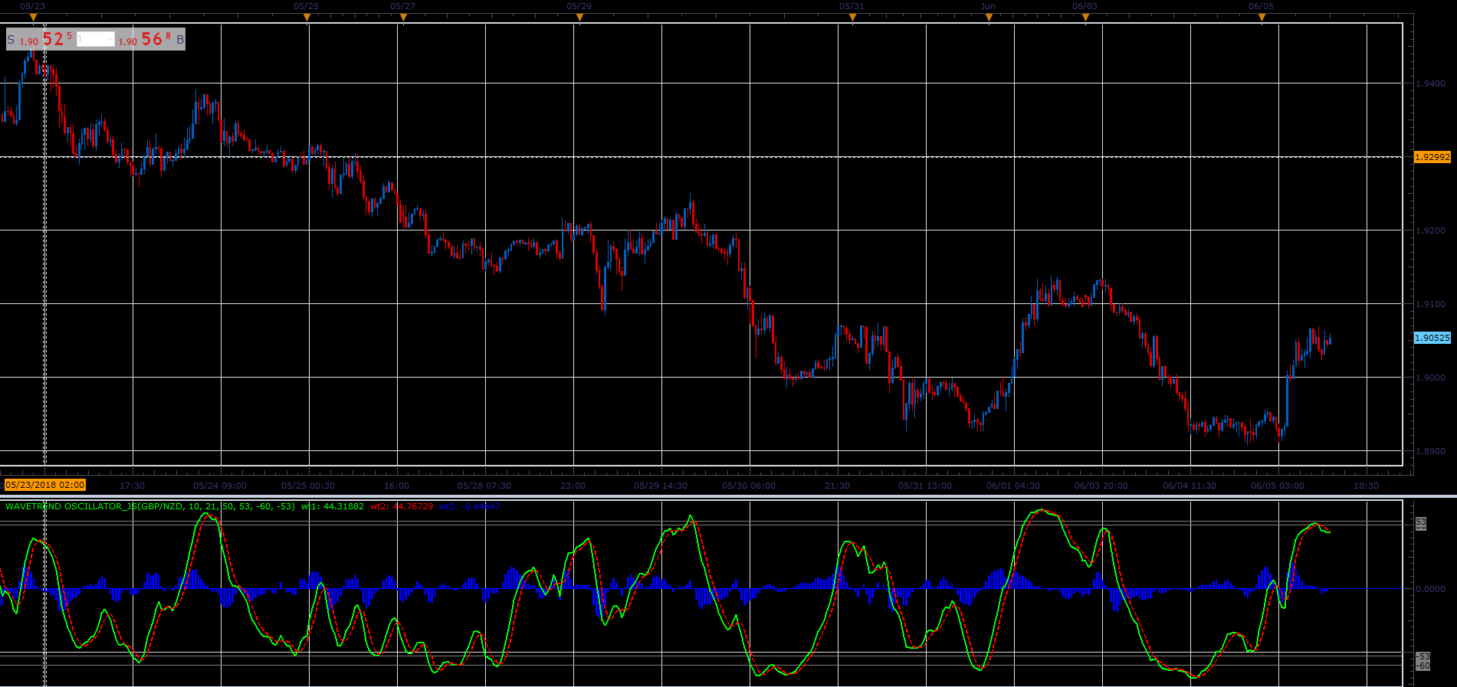Screen dimensions: 1457x687
Task: Click the -60 oversold level label
Action: click(1423, 666)
